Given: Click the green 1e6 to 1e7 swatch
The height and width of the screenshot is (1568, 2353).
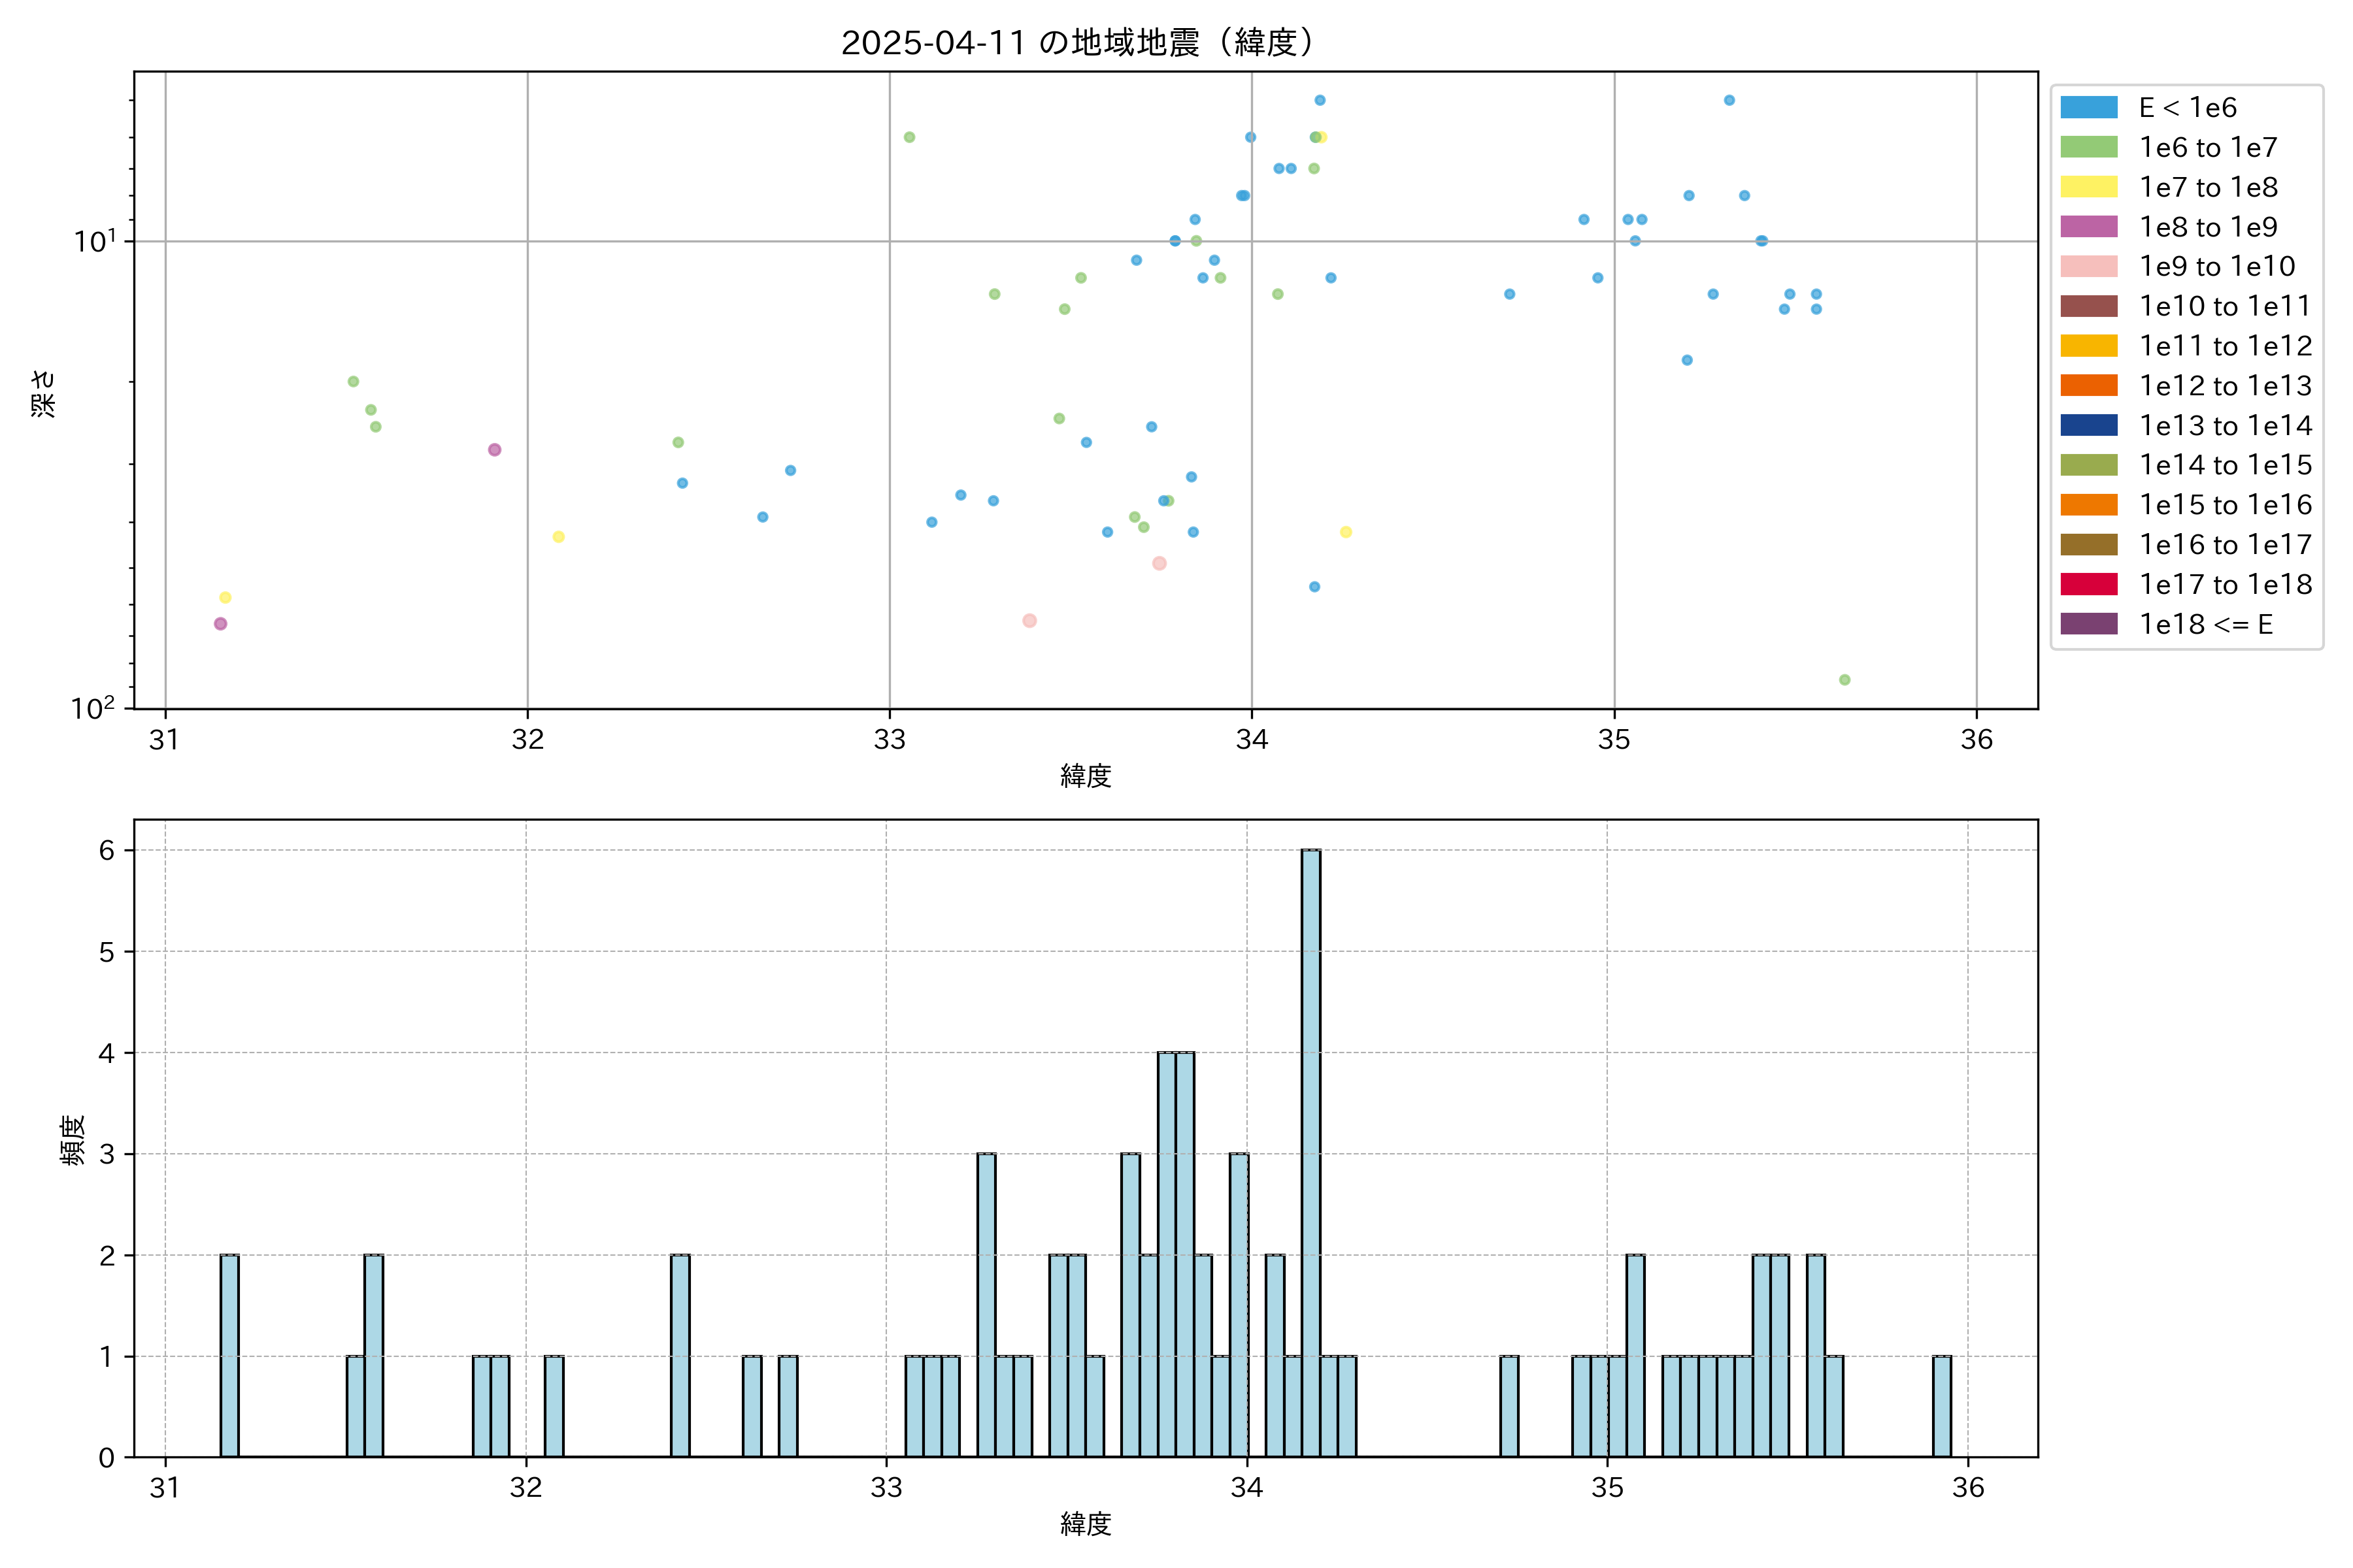Looking at the screenshot, I should click(x=2089, y=147).
